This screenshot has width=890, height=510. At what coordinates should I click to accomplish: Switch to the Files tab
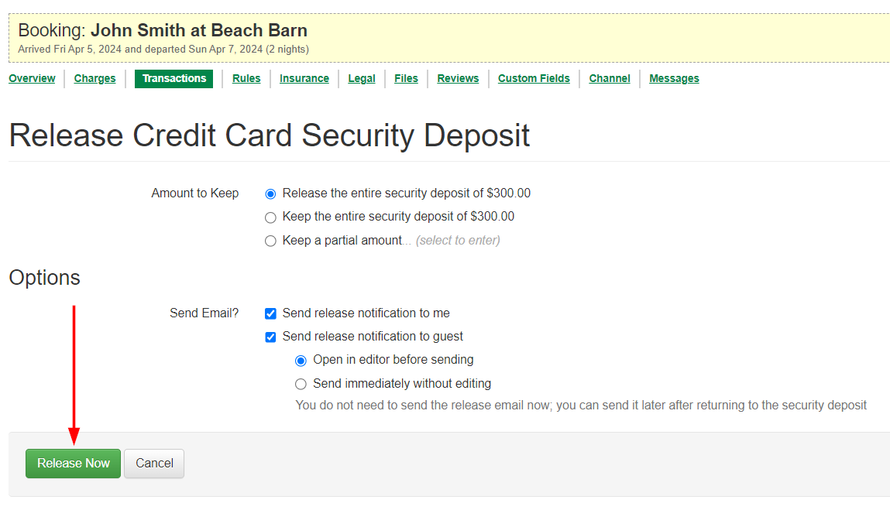[x=406, y=78]
